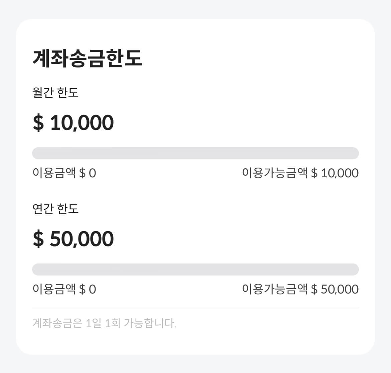Click the $ 50,000 yearly limit amount
Viewport: 391px width, 373px height.
point(74,238)
